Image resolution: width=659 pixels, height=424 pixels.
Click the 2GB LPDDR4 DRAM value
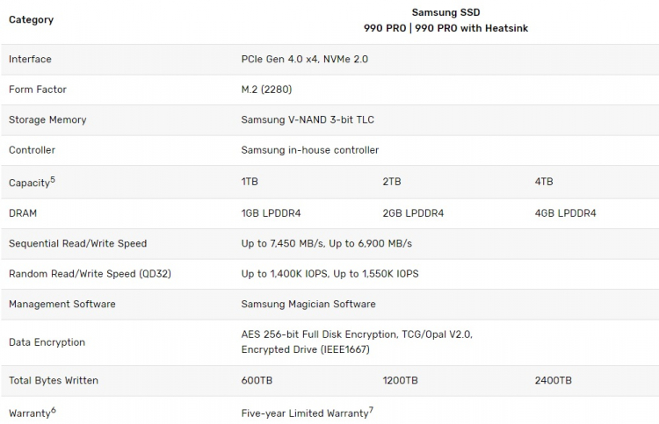[x=413, y=213]
